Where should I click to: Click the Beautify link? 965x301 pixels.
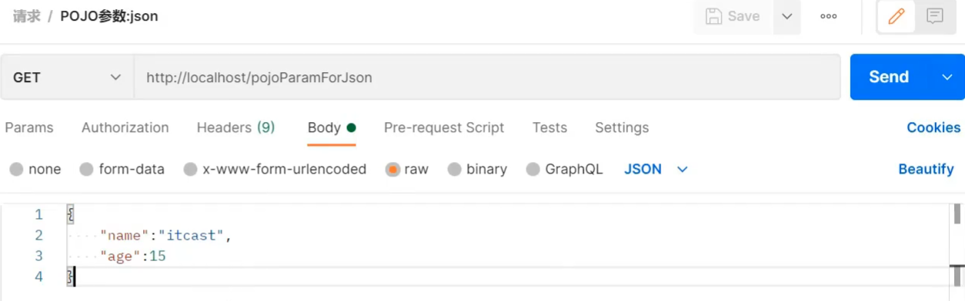click(x=926, y=169)
